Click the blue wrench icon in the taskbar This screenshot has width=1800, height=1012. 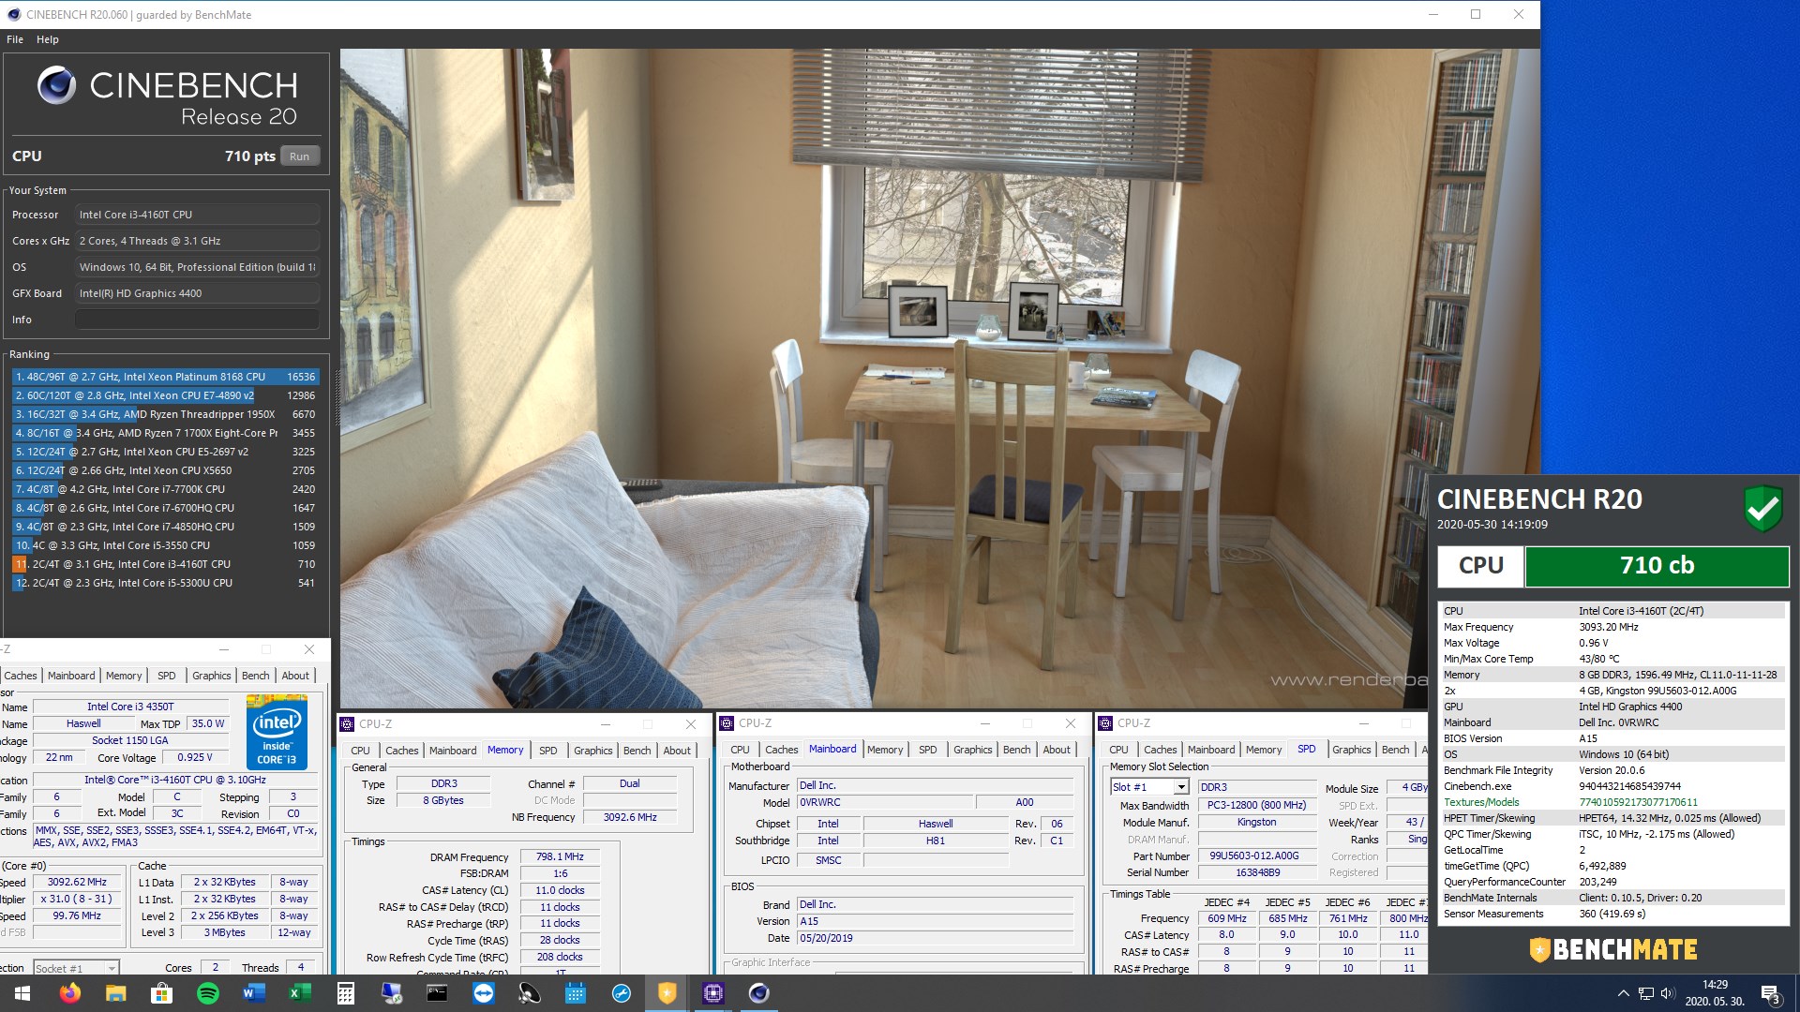621,993
